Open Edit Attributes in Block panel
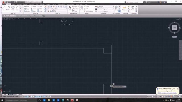The image size is (182, 102). [x=88, y=11]
